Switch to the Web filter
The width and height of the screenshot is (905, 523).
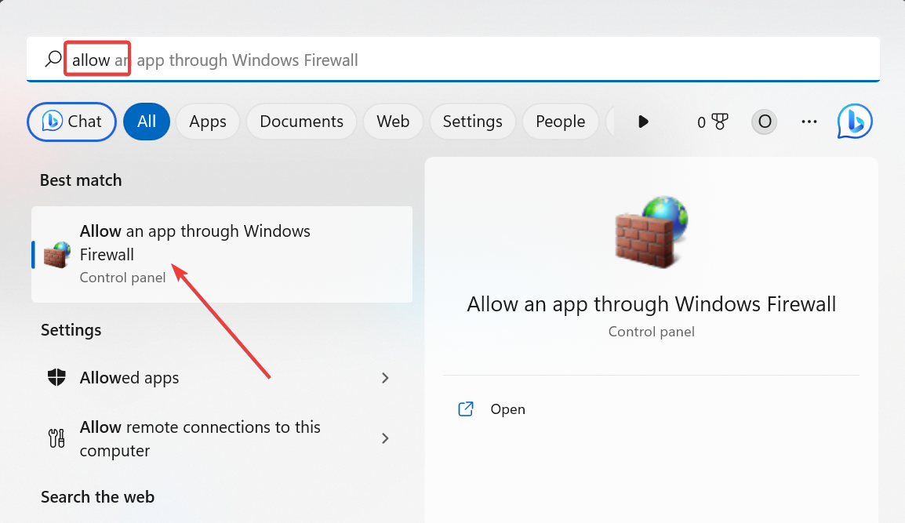coord(393,122)
